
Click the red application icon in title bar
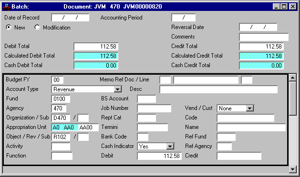tap(7, 7)
